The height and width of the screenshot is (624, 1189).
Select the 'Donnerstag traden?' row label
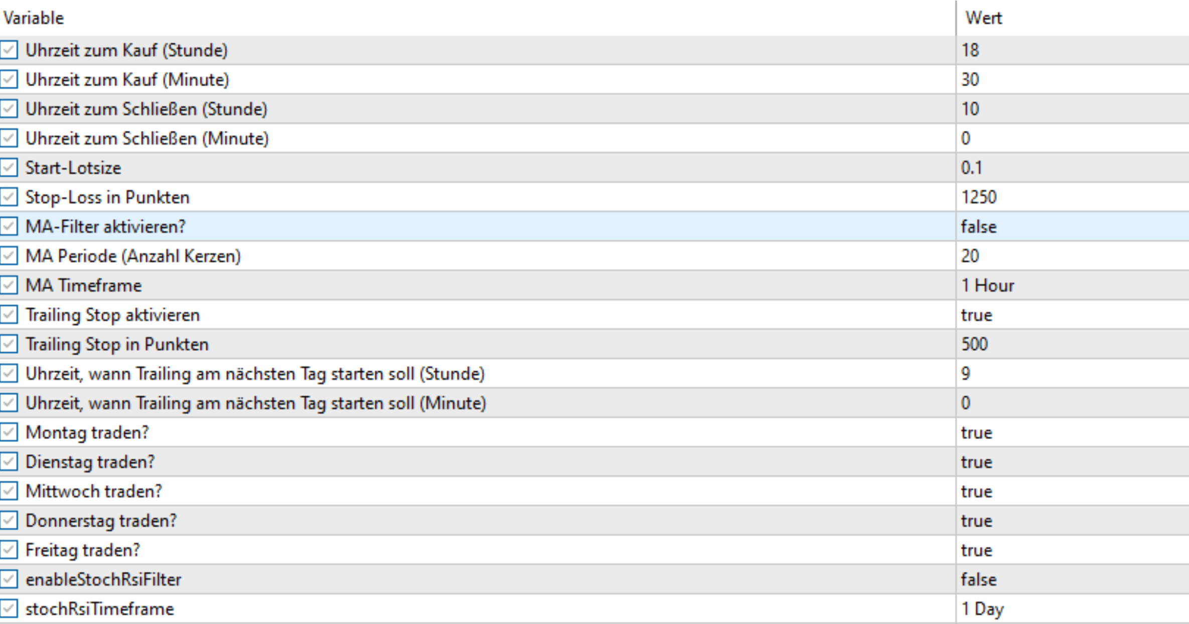point(101,521)
